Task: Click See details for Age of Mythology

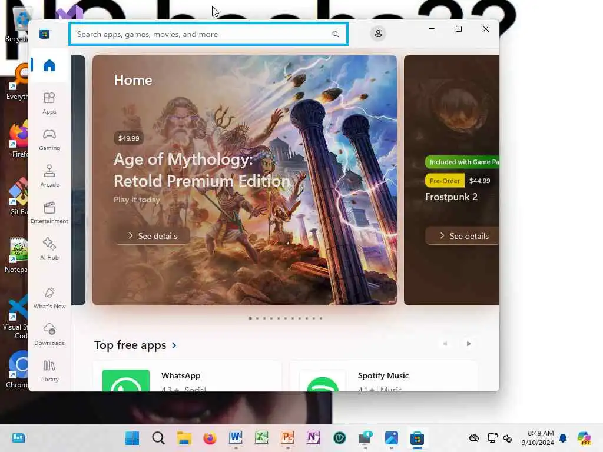Action: 153,235
